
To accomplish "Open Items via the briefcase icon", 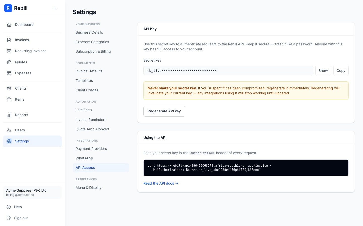I will [9, 99].
